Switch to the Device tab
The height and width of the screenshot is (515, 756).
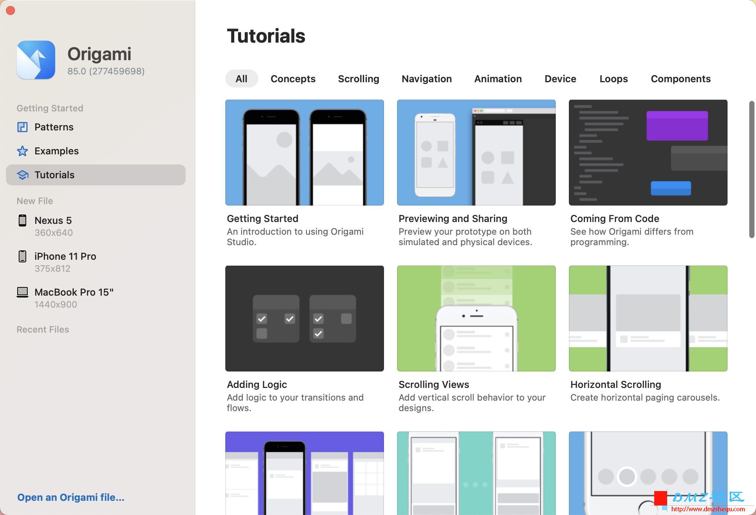tap(560, 79)
